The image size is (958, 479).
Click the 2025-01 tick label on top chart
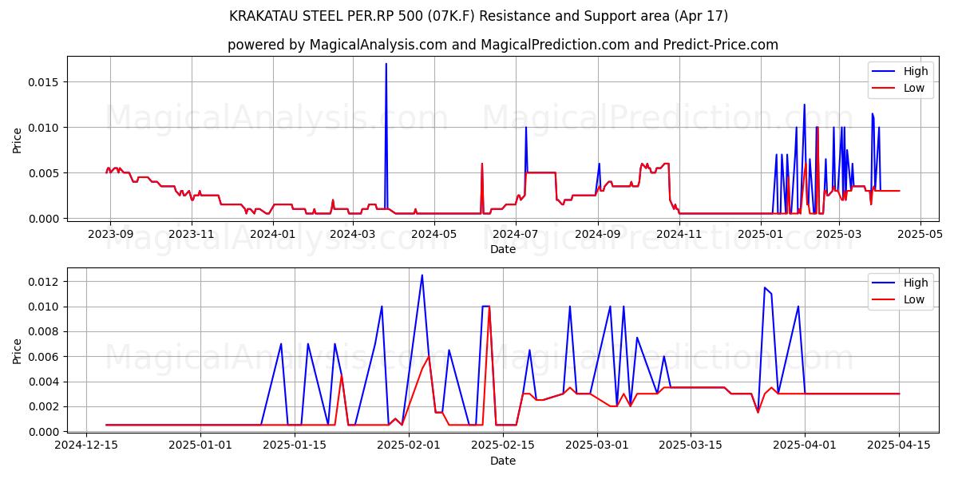(762, 234)
